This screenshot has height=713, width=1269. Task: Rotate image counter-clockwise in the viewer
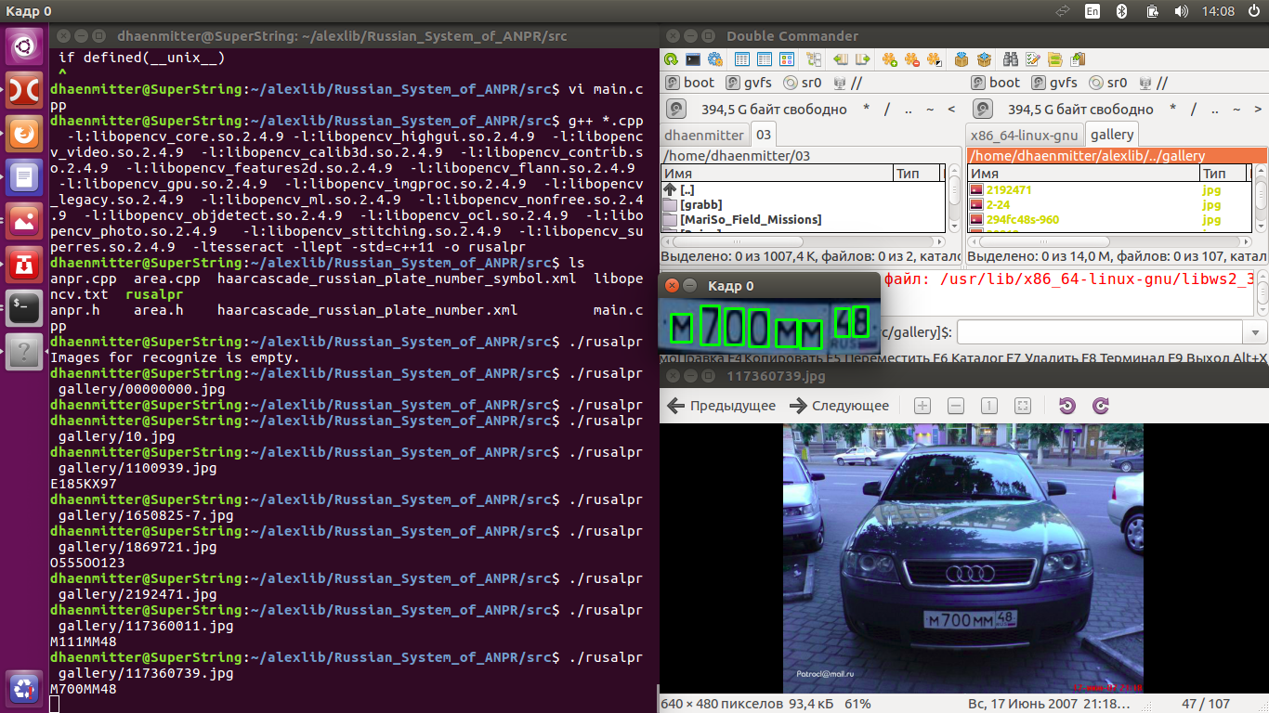point(1066,406)
